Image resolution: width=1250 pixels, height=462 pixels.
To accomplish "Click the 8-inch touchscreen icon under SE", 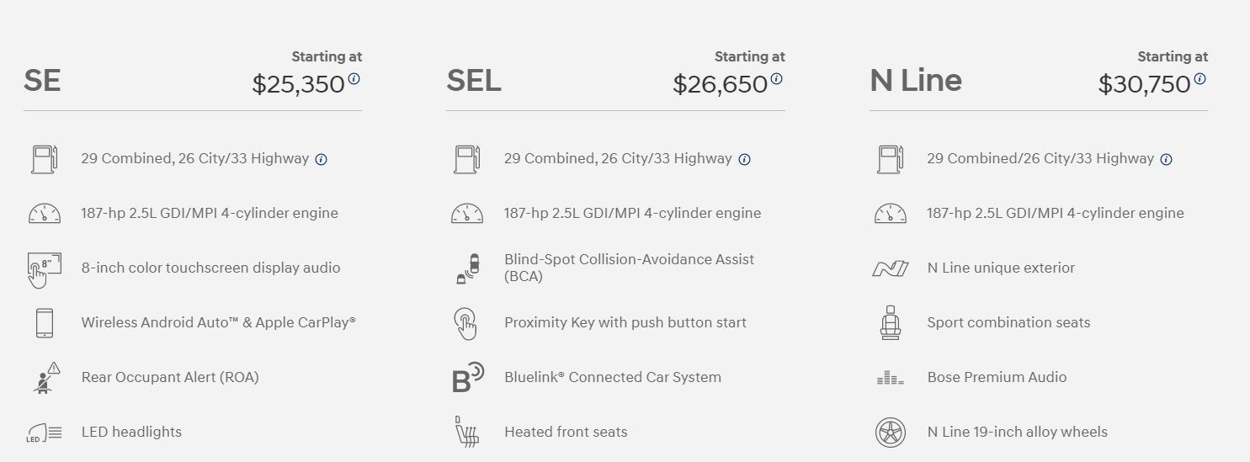I will tap(45, 269).
